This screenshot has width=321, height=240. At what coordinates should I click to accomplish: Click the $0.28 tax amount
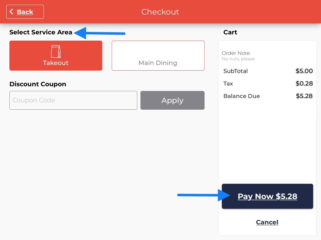304,83
